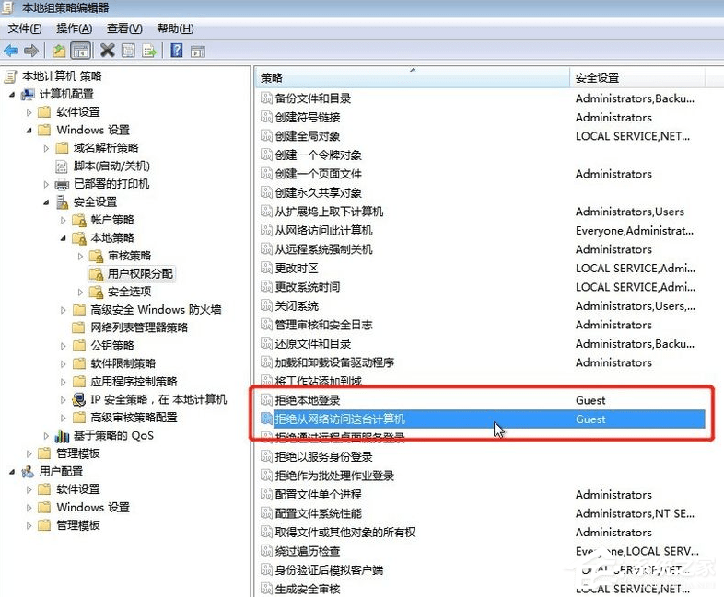Click the 已部署的打印机 printer icon
Screen dimensions: 724x597
tap(62, 184)
